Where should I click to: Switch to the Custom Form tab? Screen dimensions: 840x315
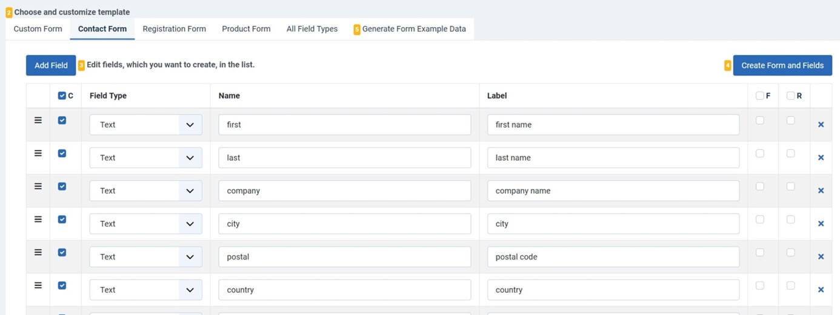coord(38,28)
